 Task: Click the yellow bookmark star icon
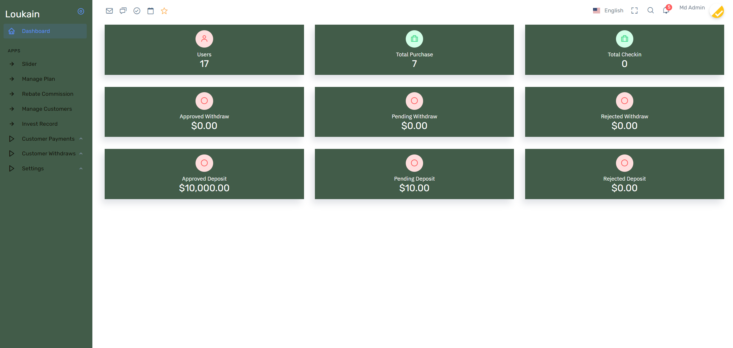[x=164, y=11]
